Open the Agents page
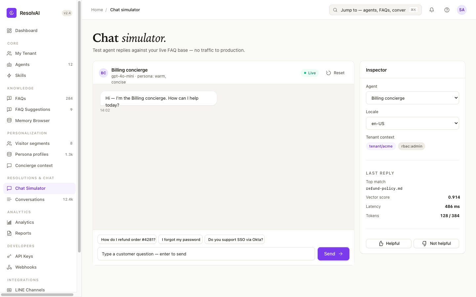 click(x=39, y=65)
